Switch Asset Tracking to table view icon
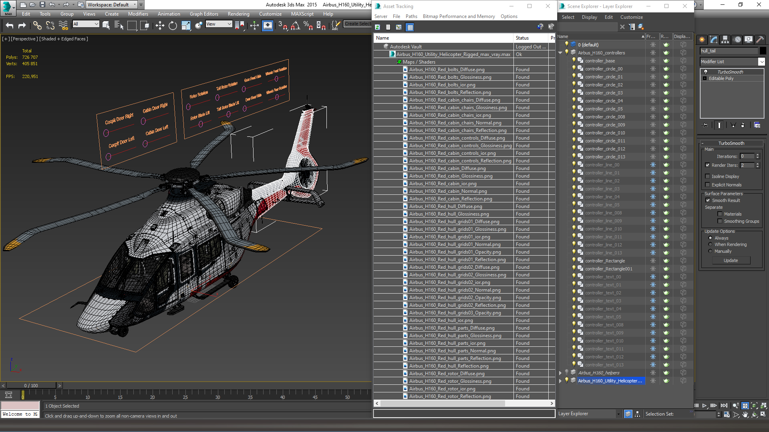The width and height of the screenshot is (769, 432). coord(410,27)
